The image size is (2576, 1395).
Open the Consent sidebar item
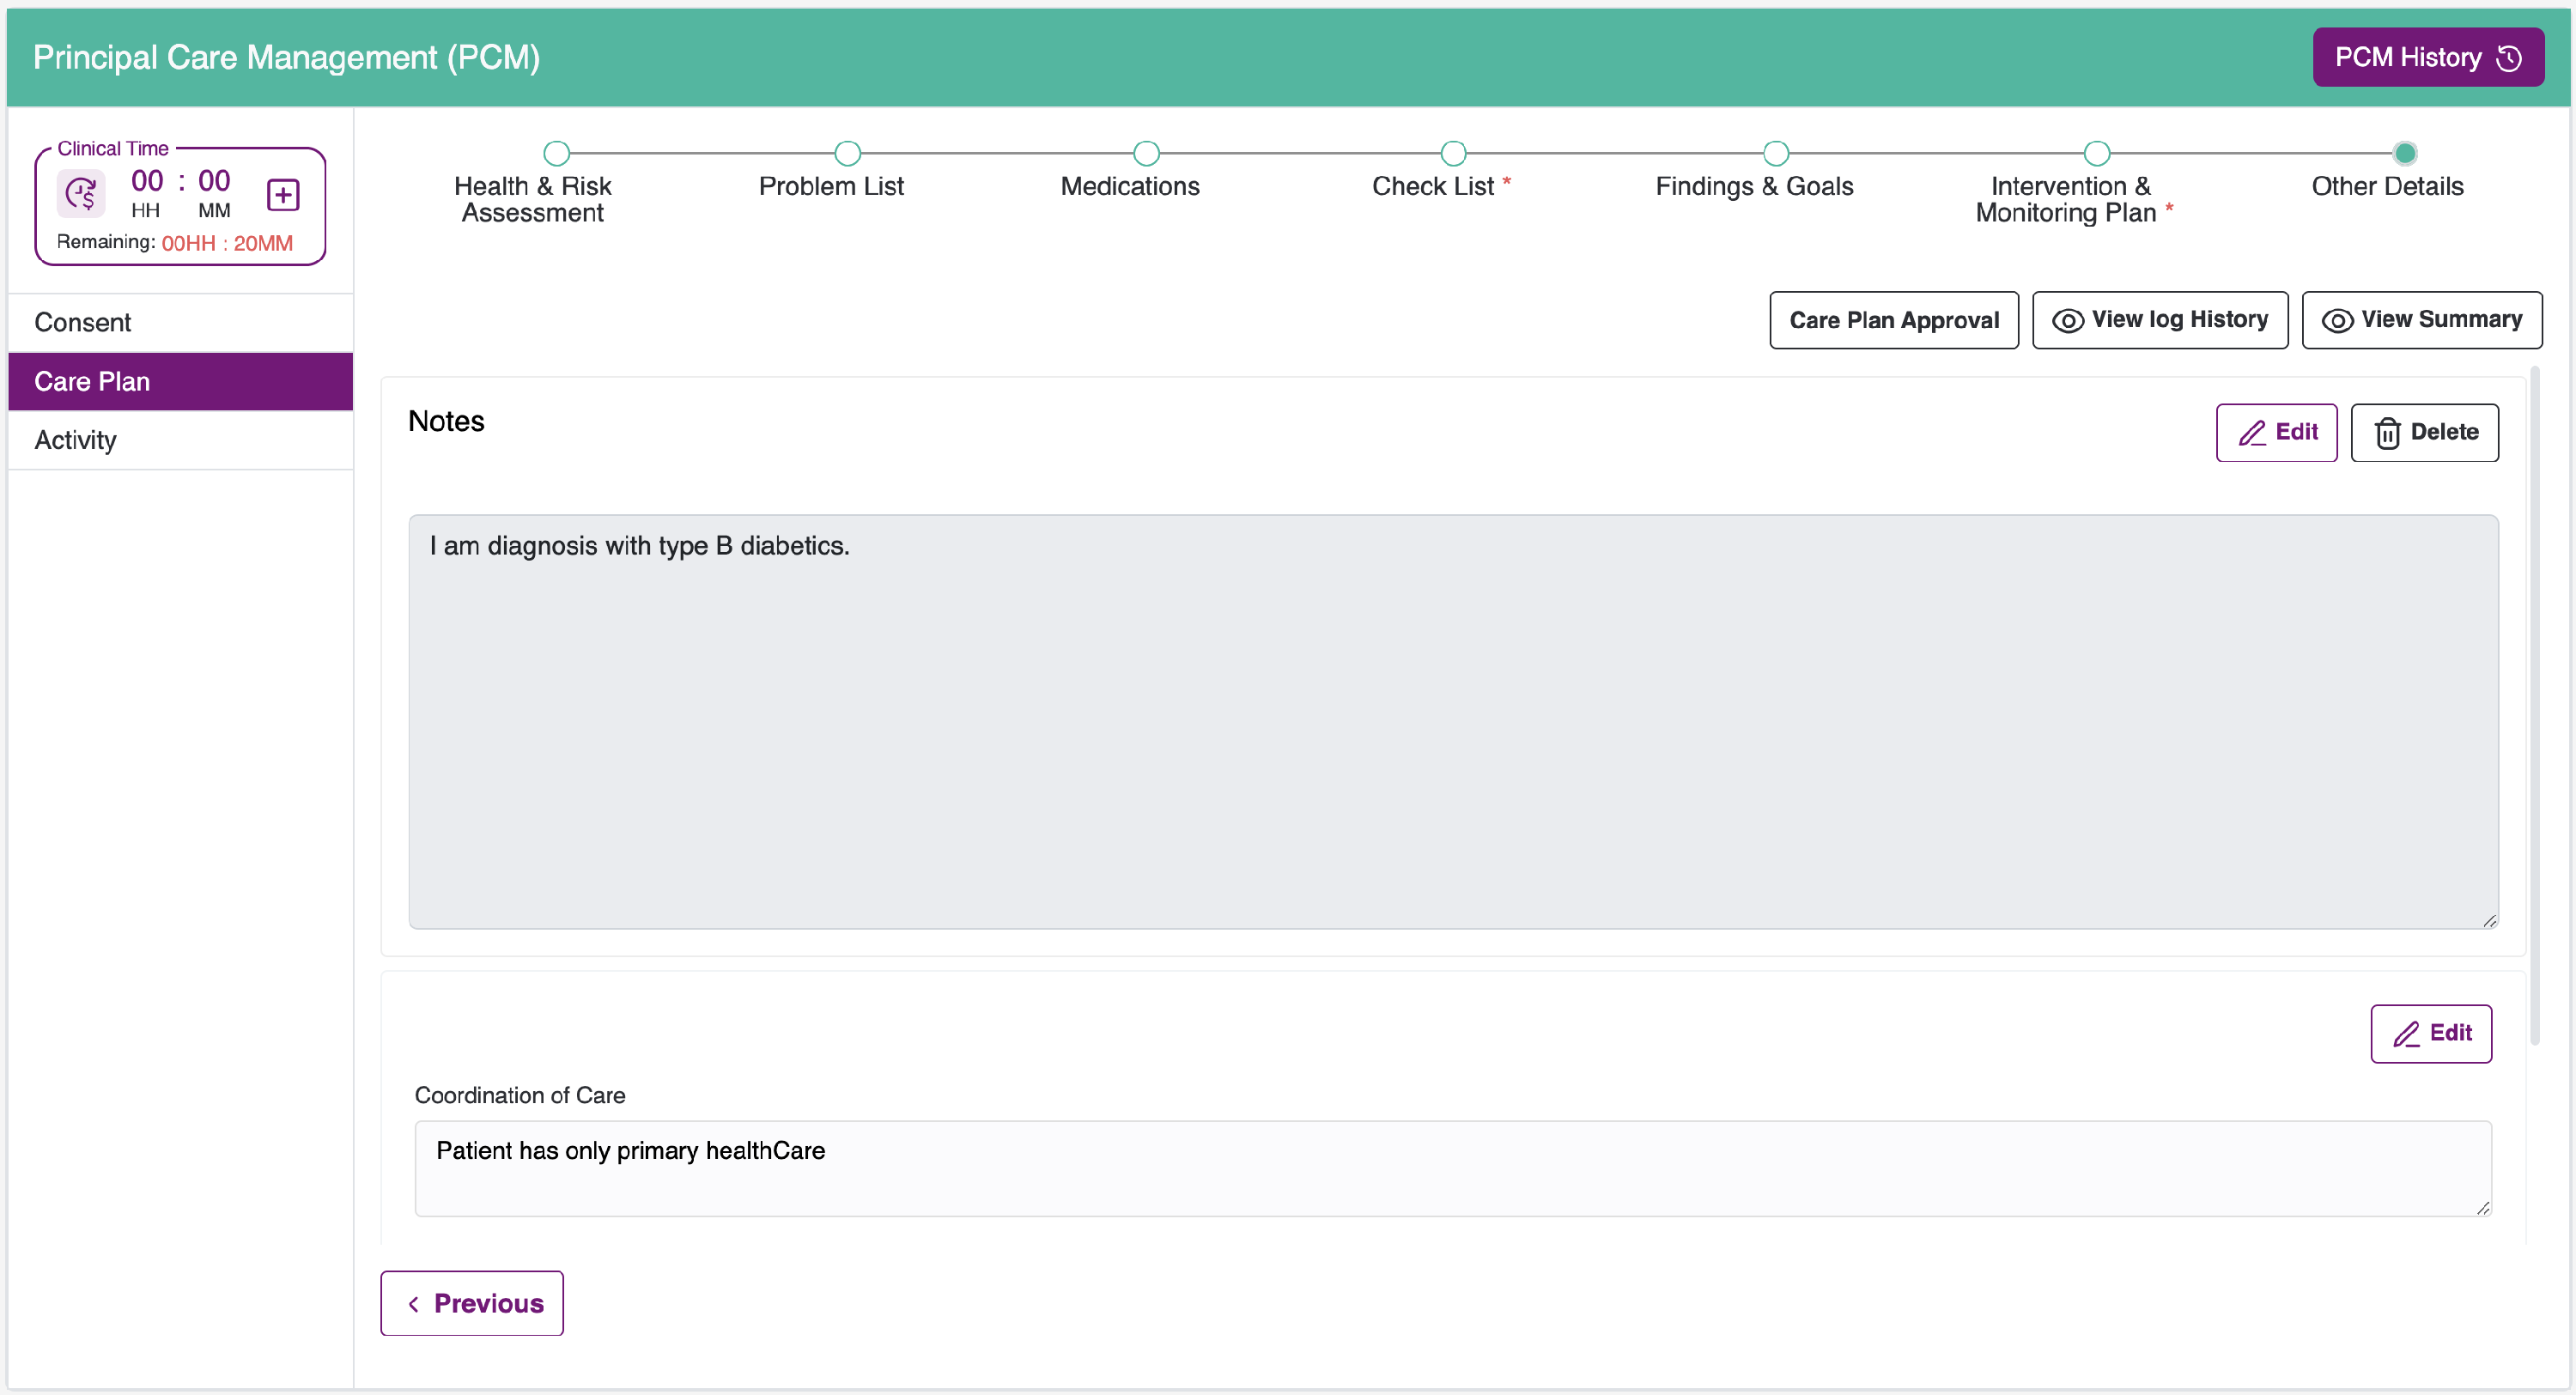(x=83, y=323)
